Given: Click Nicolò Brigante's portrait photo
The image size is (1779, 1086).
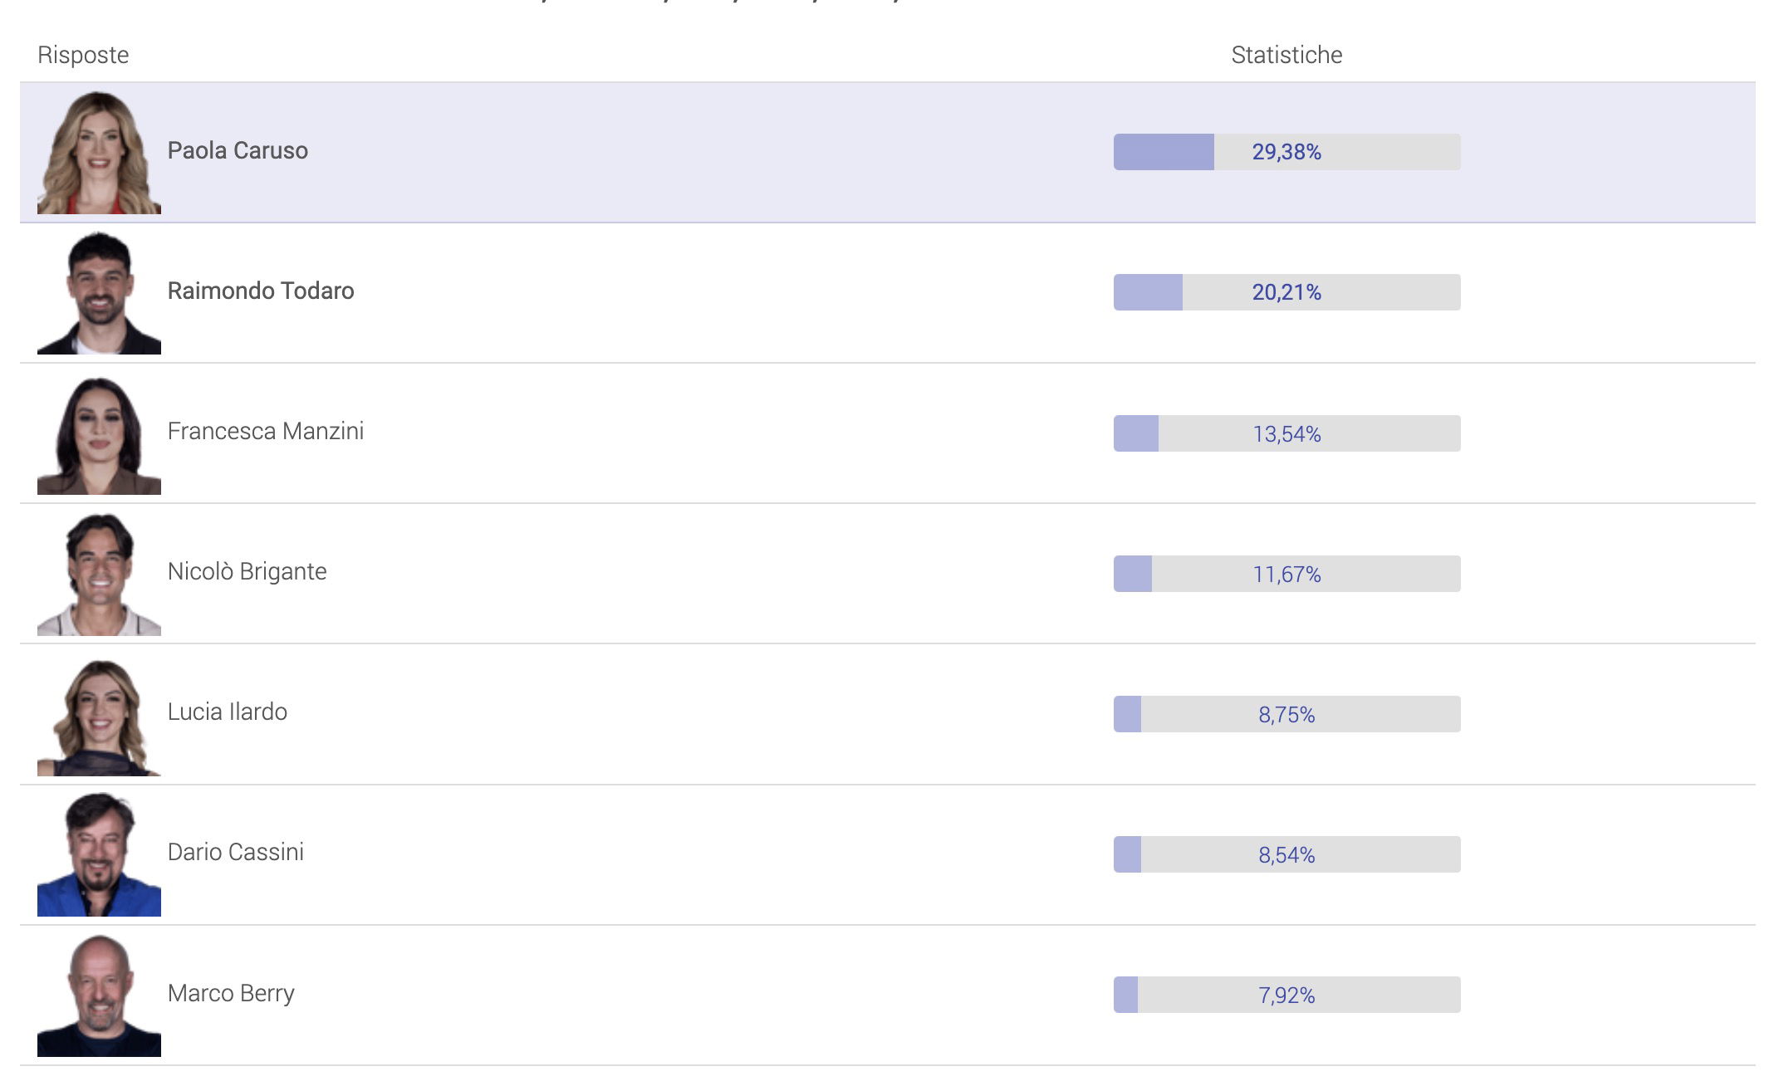Looking at the screenshot, I should [99, 575].
